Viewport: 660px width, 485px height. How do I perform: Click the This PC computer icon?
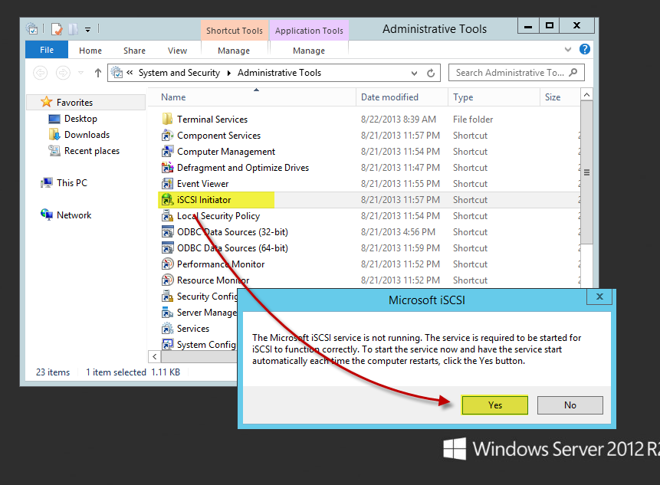[x=46, y=182]
